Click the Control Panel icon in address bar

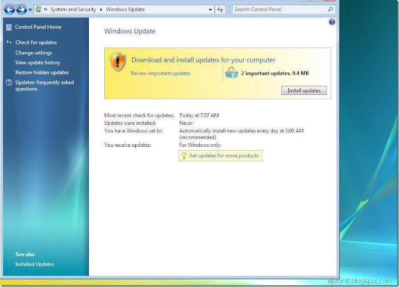point(38,9)
